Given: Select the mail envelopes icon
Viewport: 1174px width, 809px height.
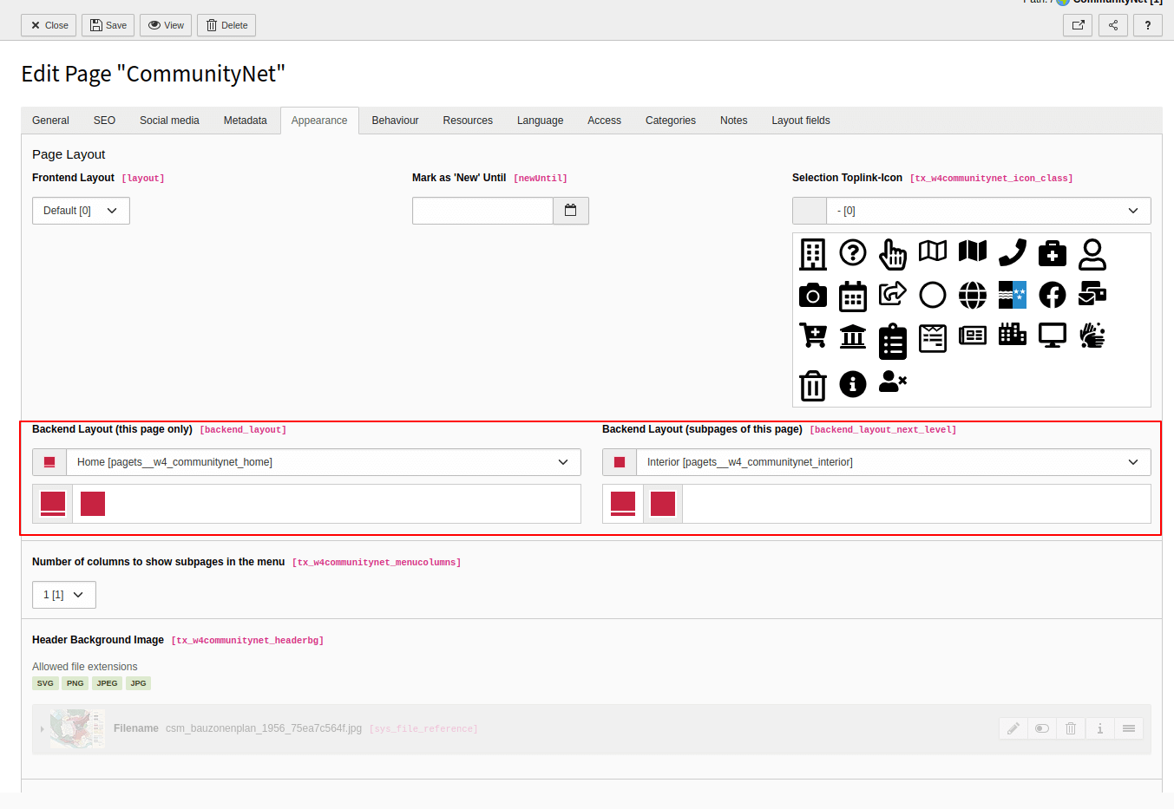Looking at the screenshot, I should tap(1092, 294).
